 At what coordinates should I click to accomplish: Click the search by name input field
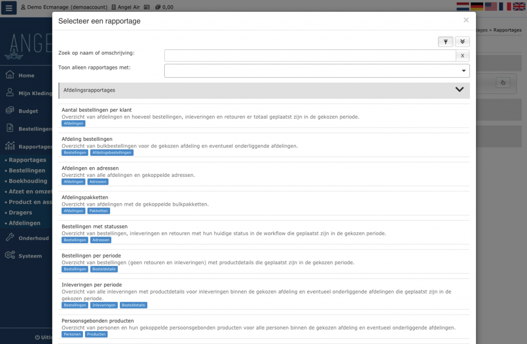(x=310, y=56)
